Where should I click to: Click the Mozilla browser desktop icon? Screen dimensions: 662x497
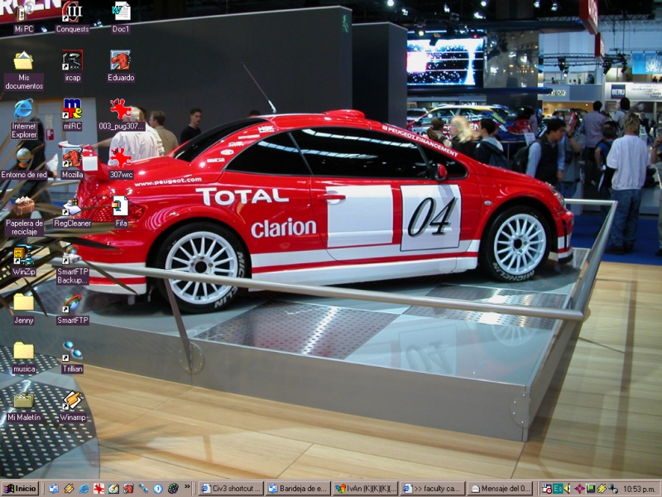click(x=72, y=158)
